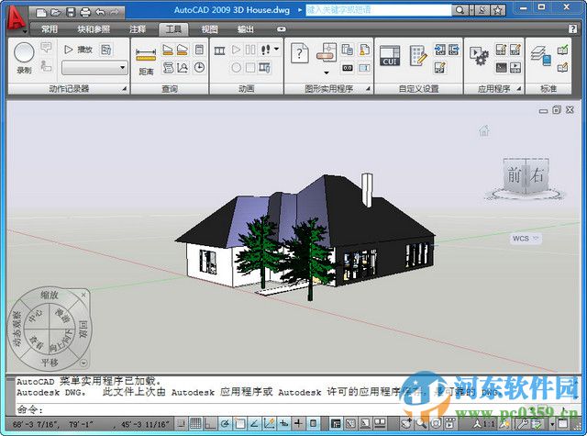Toggle Dynamic Input in status bar

pyautogui.click(x=283, y=424)
